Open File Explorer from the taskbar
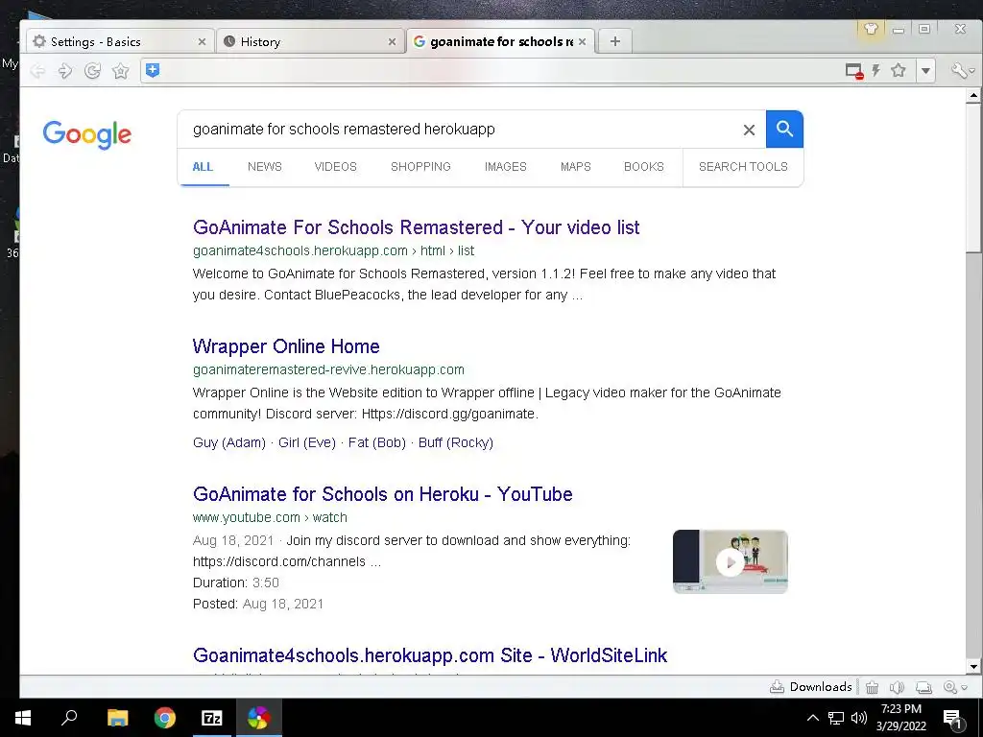The image size is (983, 737). click(x=117, y=718)
